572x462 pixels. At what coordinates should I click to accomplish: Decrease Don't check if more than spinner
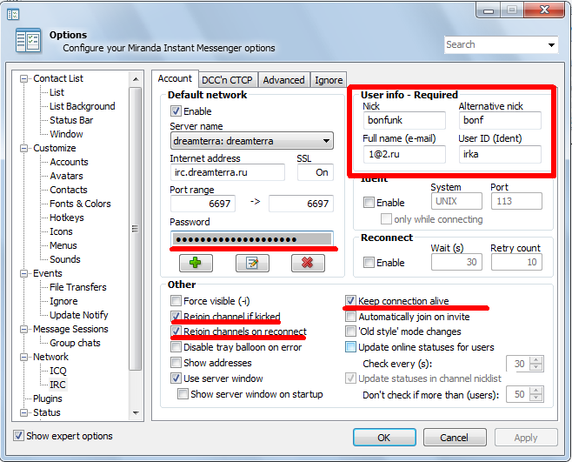coord(535,398)
